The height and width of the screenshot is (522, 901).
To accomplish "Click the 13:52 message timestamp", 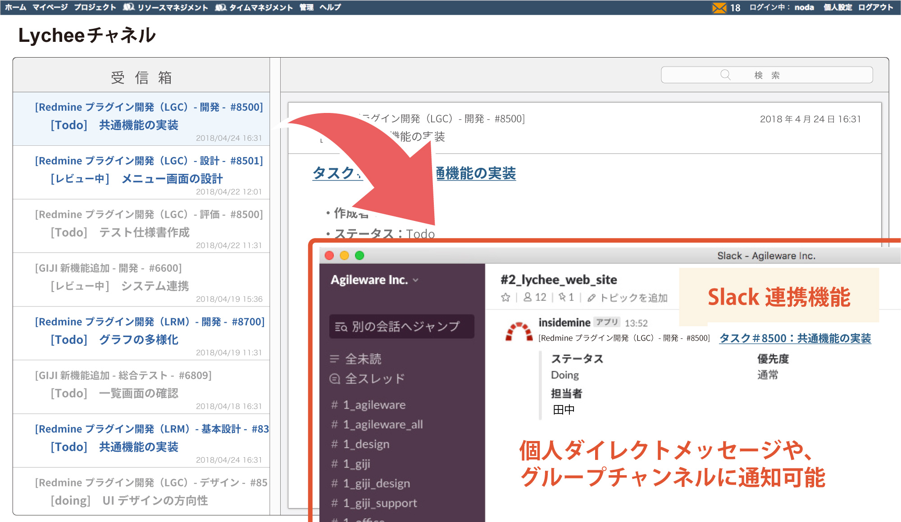I will (636, 323).
